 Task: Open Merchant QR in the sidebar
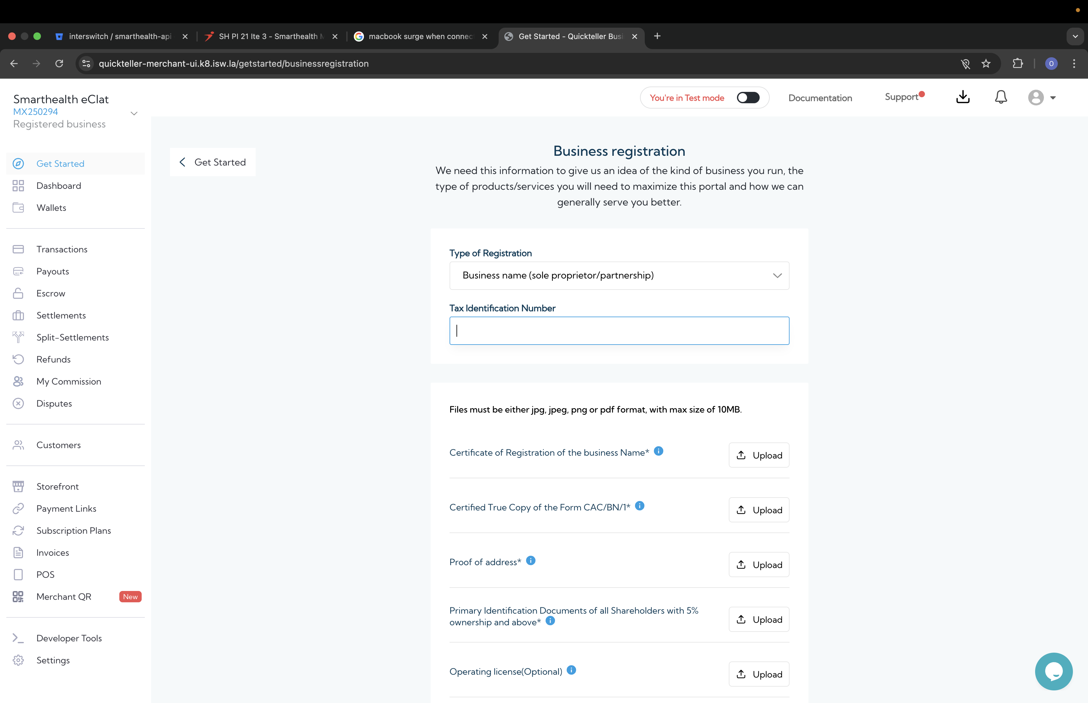tap(64, 597)
